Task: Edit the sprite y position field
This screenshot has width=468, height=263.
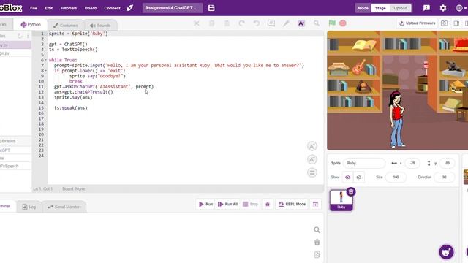Action: point(447,163)
